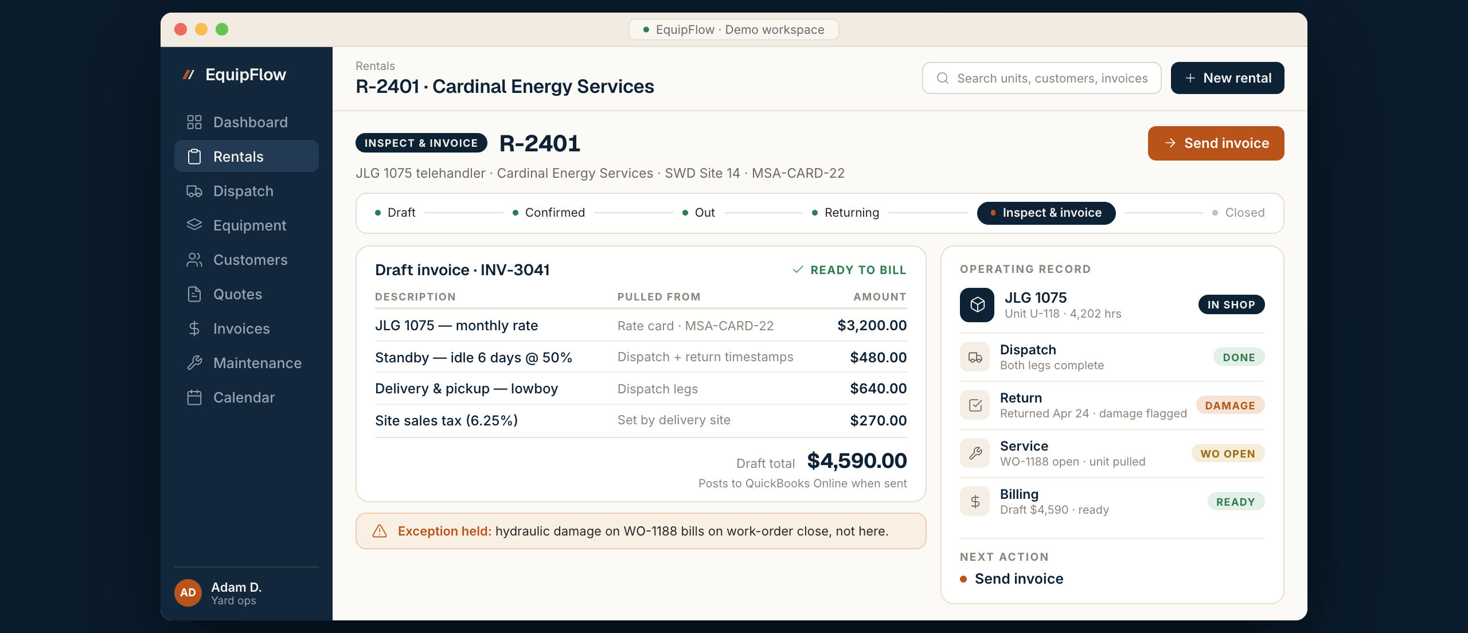Click the EquipFlow logo icon
Image resolution: width=1468 pixels, height=633 pixels.
pyautogui.click(x=189, y=75)
